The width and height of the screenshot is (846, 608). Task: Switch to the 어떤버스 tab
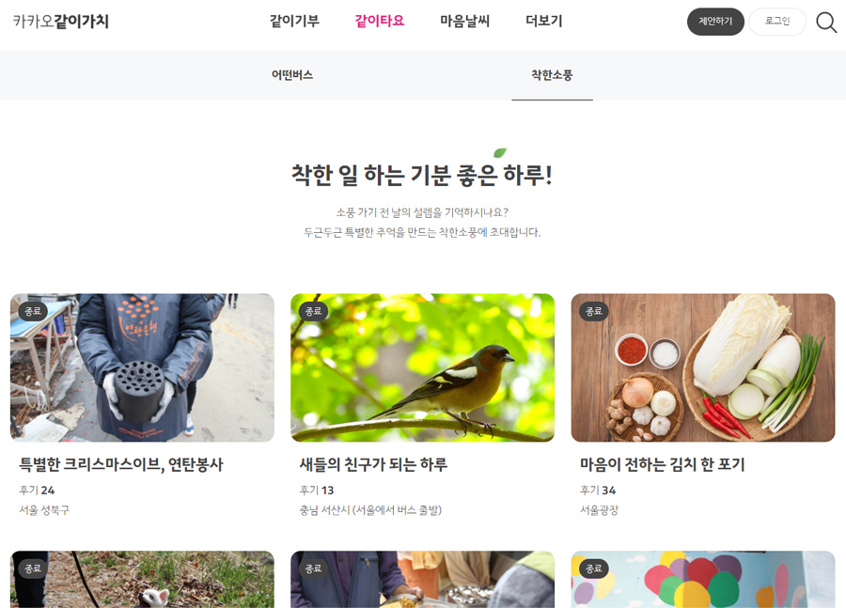[292, 75]
